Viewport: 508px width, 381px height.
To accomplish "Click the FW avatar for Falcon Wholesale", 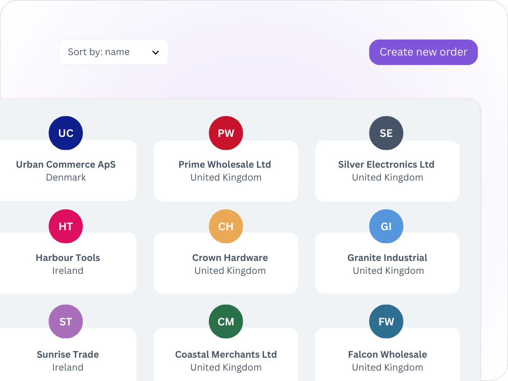I will (x=386, y=321).
